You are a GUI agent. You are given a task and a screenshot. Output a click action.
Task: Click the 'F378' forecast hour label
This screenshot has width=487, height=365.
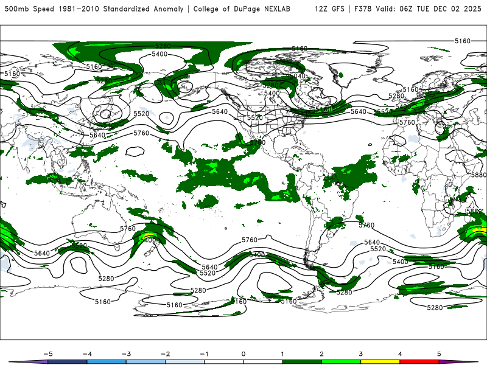(x=363, y=9)
